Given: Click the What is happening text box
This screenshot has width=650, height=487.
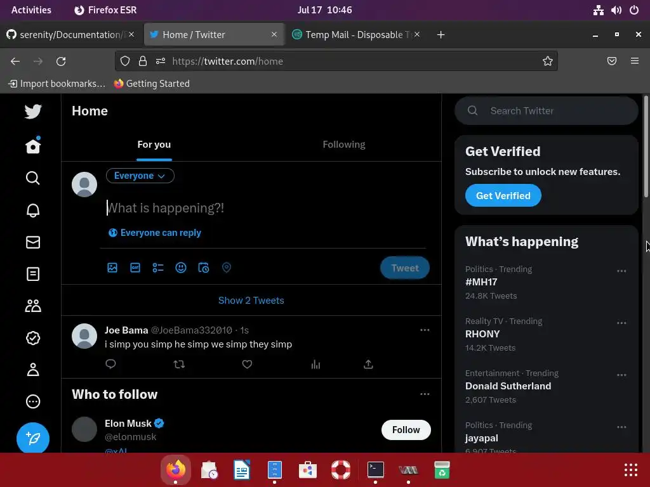Looking at the screenshot, I should click(265, 208).
